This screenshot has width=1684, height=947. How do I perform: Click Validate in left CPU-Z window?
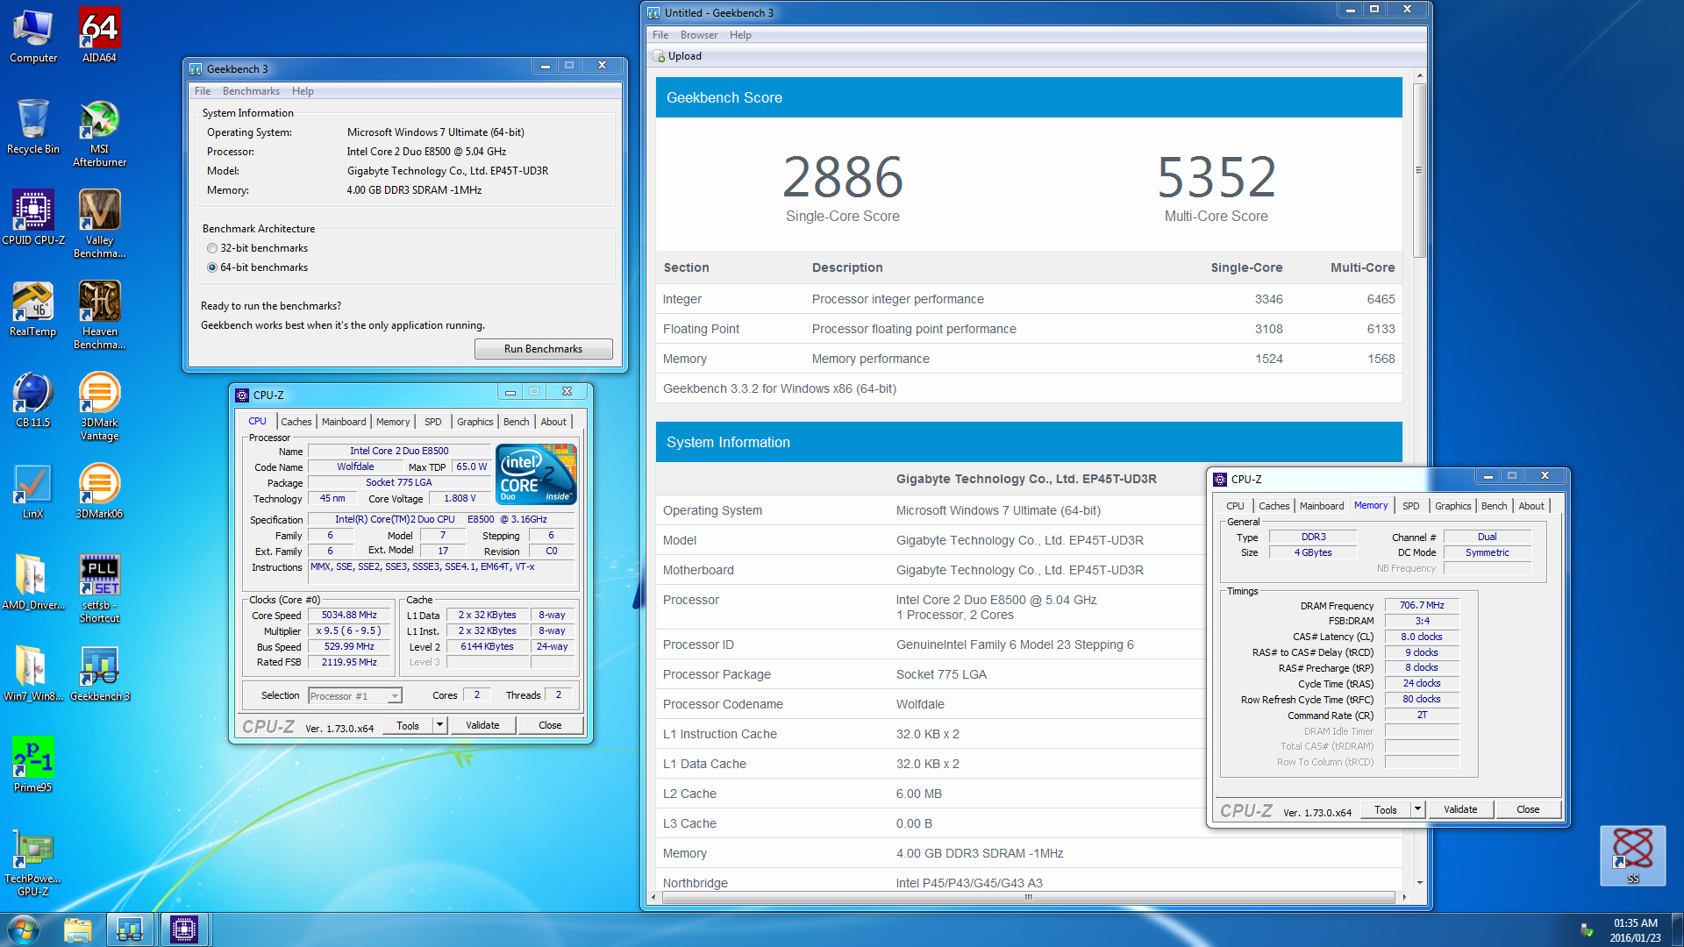click(x=482, y=725)
